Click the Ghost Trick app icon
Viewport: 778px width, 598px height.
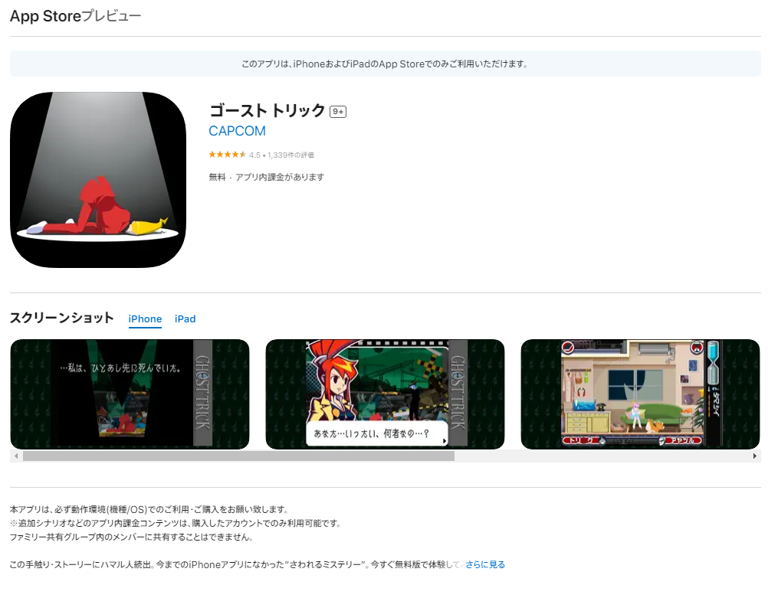click(x=98, y=180)
